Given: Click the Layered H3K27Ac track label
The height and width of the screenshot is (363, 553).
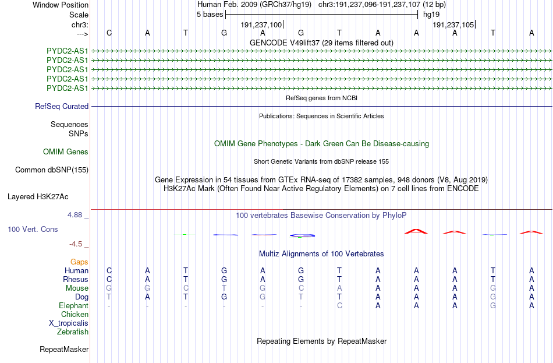Looking at the screenshot, I should pyautogui.click(x=38, y=197).
